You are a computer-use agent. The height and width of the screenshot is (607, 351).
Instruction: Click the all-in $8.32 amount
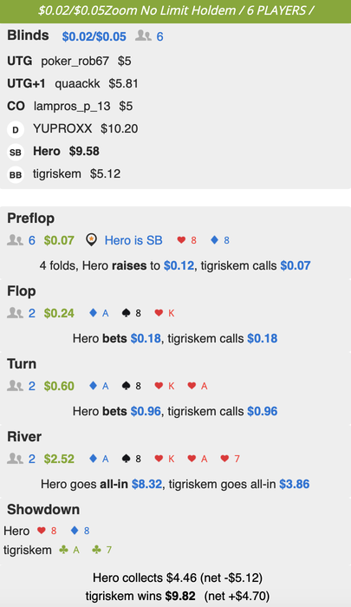tap(146, 484)
